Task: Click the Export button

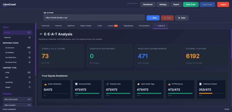Action: (176, 5)
